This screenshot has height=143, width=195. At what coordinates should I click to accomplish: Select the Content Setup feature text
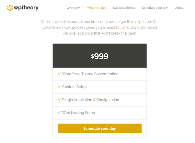pos(75,87)
